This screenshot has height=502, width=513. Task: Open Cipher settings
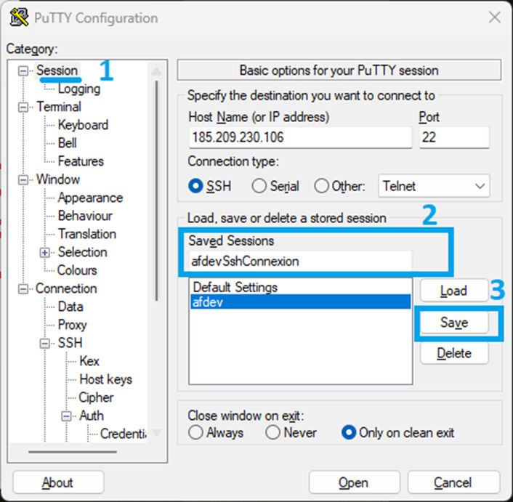tap(96, 397)
